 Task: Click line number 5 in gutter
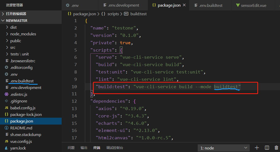75,50
